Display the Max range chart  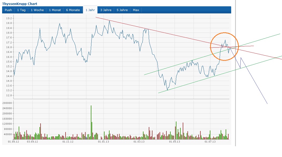(x=136, y=10)
